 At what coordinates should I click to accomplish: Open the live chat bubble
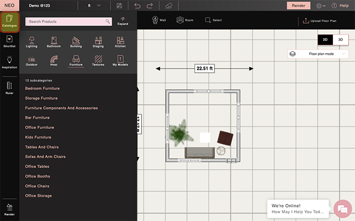click(x=343, y=209)
